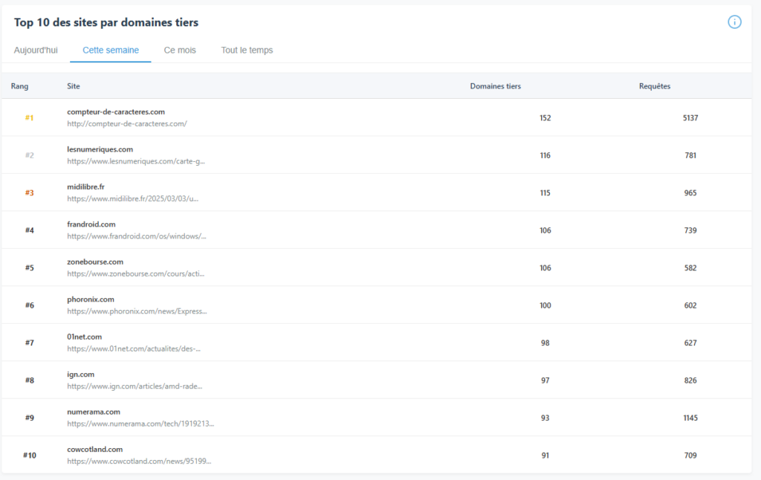Click the 97 domaines tiers value

tap(545, 380)
